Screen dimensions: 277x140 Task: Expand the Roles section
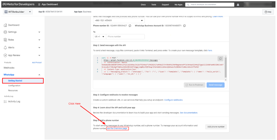pyautogui.click(x=39, y=40)
